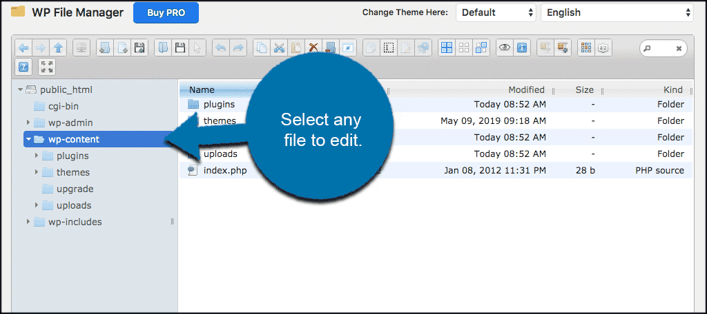Clear the search box with the X
This screenshot has height=314, width=707.
[679, 48]
